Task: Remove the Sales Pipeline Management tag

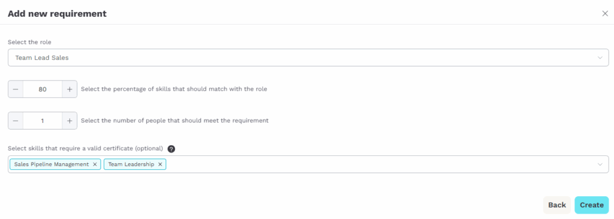Action: pos(95,164)
